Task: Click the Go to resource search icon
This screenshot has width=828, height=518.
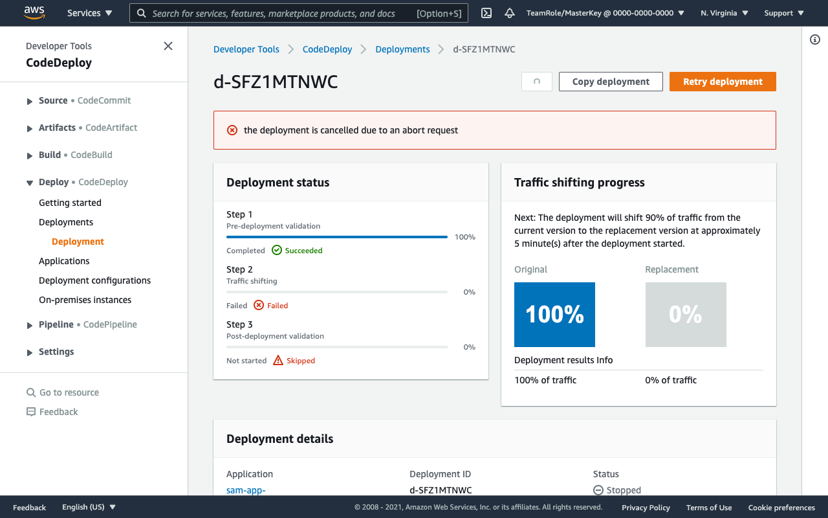Action: click(31, 392)
